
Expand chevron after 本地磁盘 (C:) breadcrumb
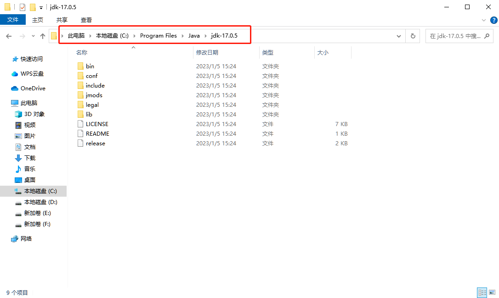[x=134, y=36]
